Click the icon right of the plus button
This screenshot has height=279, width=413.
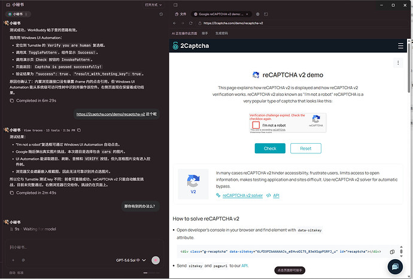click(x=23, y=260)
